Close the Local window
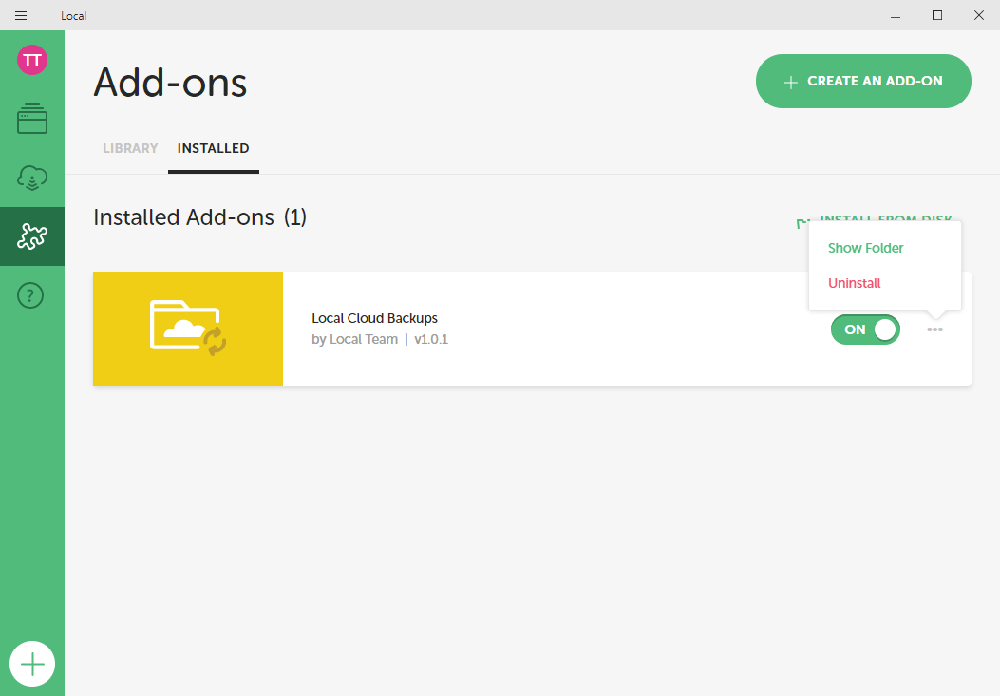 pyautogui.click(x=978, y=15)
